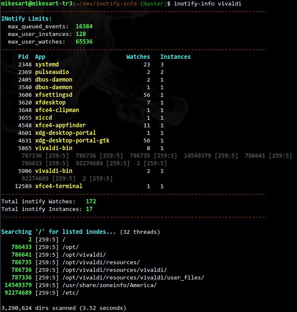Select the 'xdg-desktop-portal-gtk' app name
Viewport: 297px width, 312px height.
72,140
